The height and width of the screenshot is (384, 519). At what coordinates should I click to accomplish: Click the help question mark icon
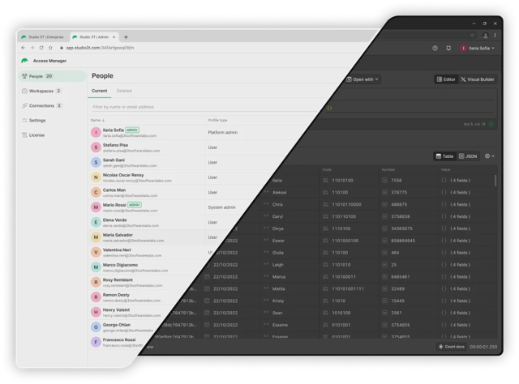coord(435,49)
